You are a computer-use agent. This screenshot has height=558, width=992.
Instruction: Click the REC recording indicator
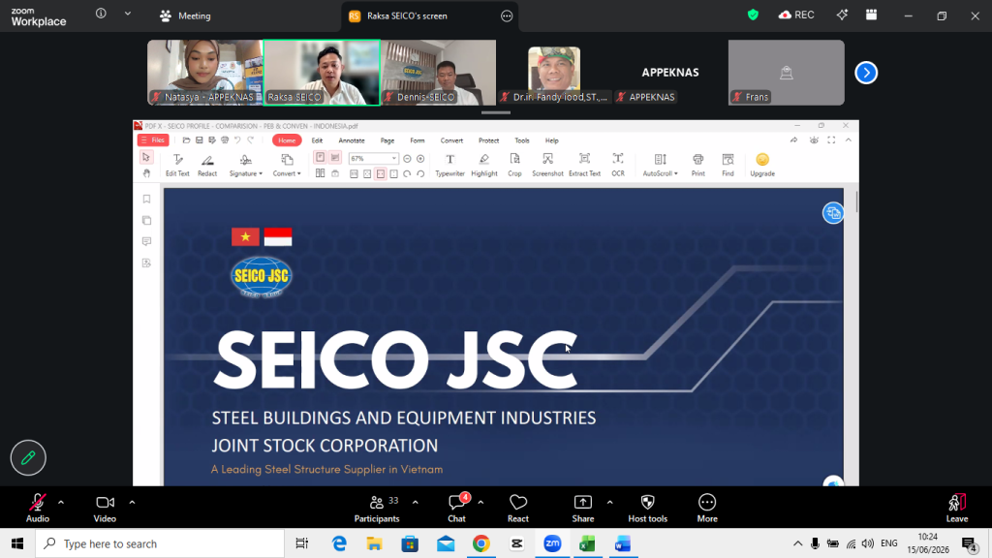(796, 15)
